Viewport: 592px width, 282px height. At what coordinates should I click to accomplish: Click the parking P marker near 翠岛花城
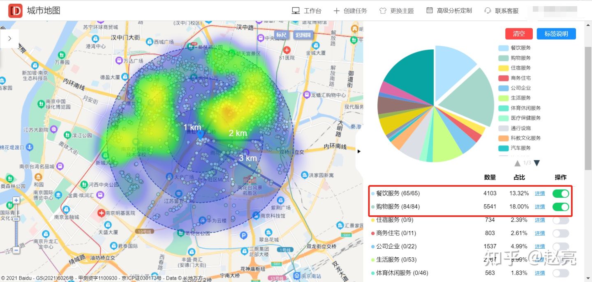pos(243,236)
